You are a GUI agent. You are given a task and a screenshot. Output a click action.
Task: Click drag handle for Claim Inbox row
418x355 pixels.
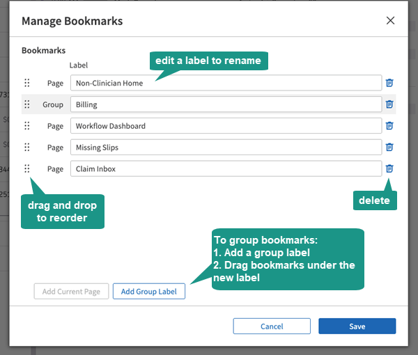click(x=27, y=168)
